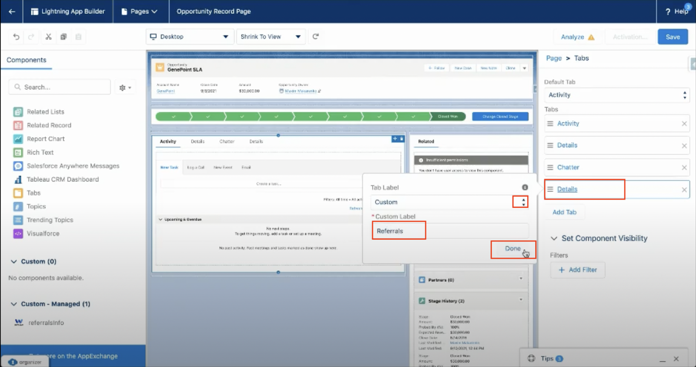Select the Related tab on the canvas

coord(426,141)
